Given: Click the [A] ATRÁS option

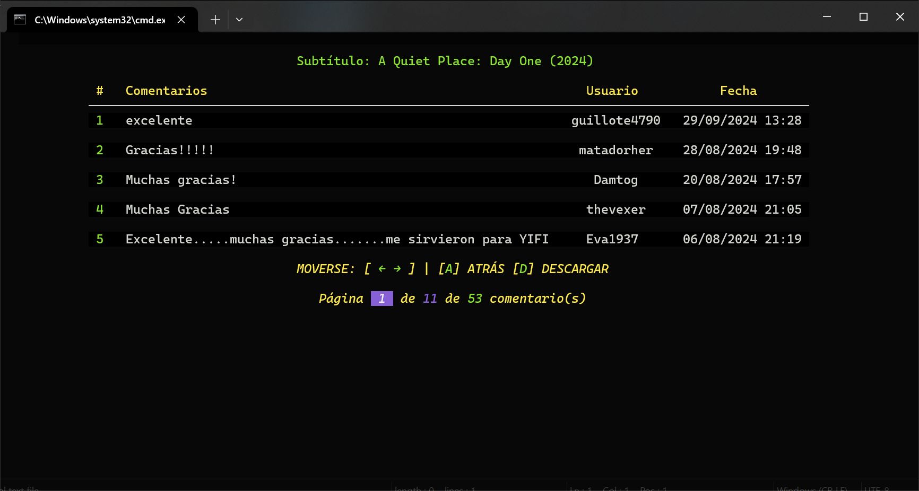Looking at the screenshot, I should coord(471,269).
